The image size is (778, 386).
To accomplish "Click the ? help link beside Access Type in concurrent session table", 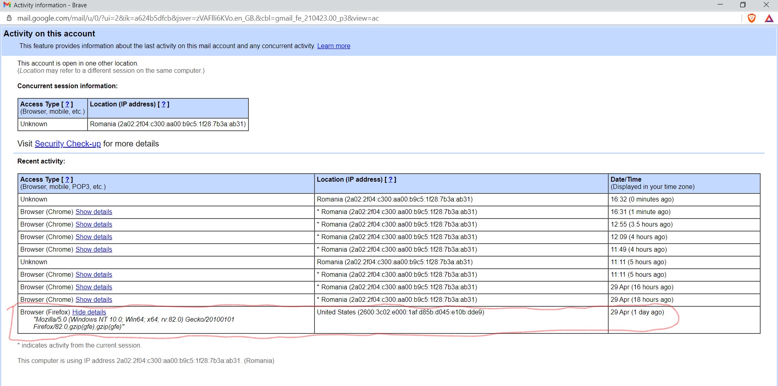I will (67, 104).
